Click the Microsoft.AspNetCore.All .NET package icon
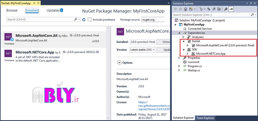The image size is (258, 121). [x=8, y=37]
